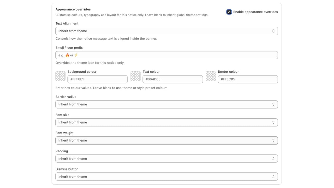The width and height of the screenshot is (334, 188).
Task: Click the Font weight chevron arrows icon
Action: [x=273, y=140]
